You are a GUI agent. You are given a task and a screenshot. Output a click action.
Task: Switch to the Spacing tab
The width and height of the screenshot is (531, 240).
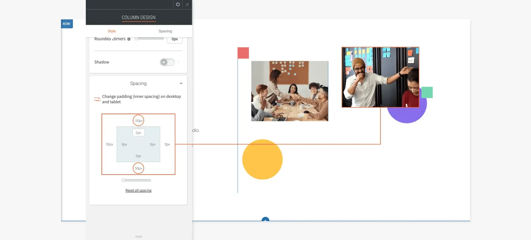(x=165, y=31)
